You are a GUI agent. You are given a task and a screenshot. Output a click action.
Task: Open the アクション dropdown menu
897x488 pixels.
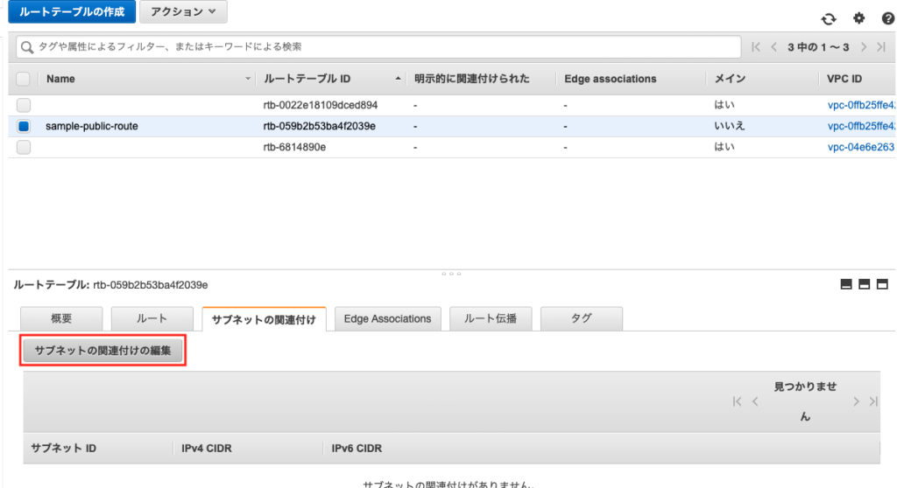[x=183, y=11]
